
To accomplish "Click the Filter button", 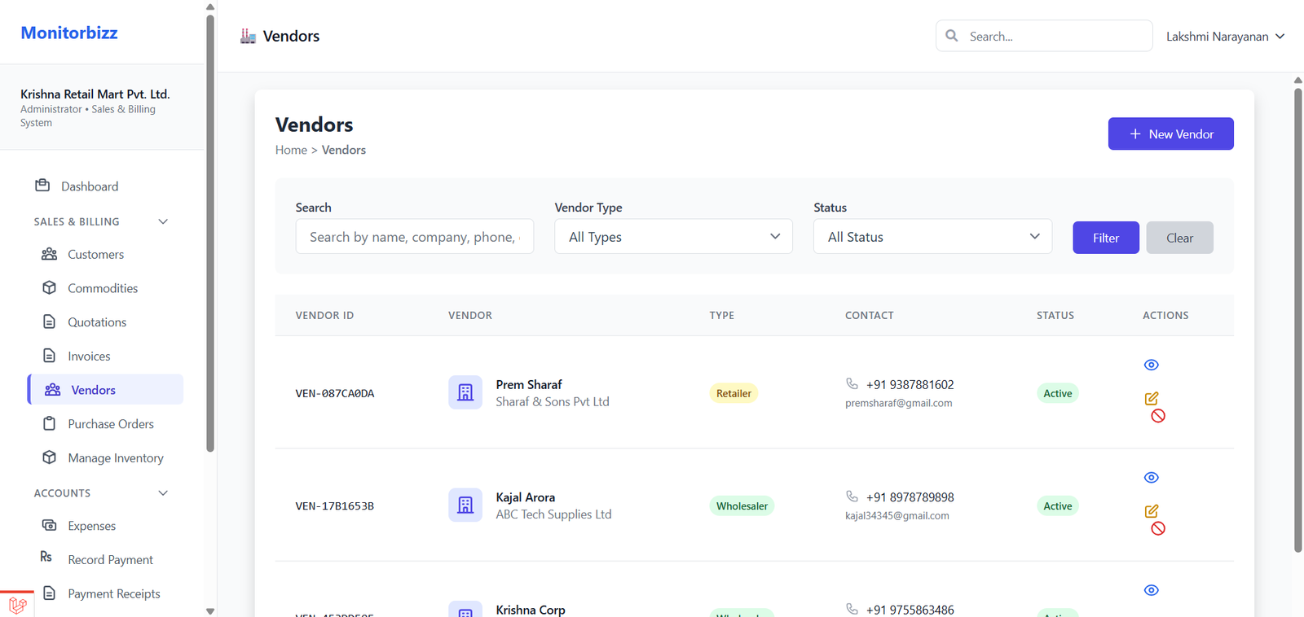I will (1106, 238).
